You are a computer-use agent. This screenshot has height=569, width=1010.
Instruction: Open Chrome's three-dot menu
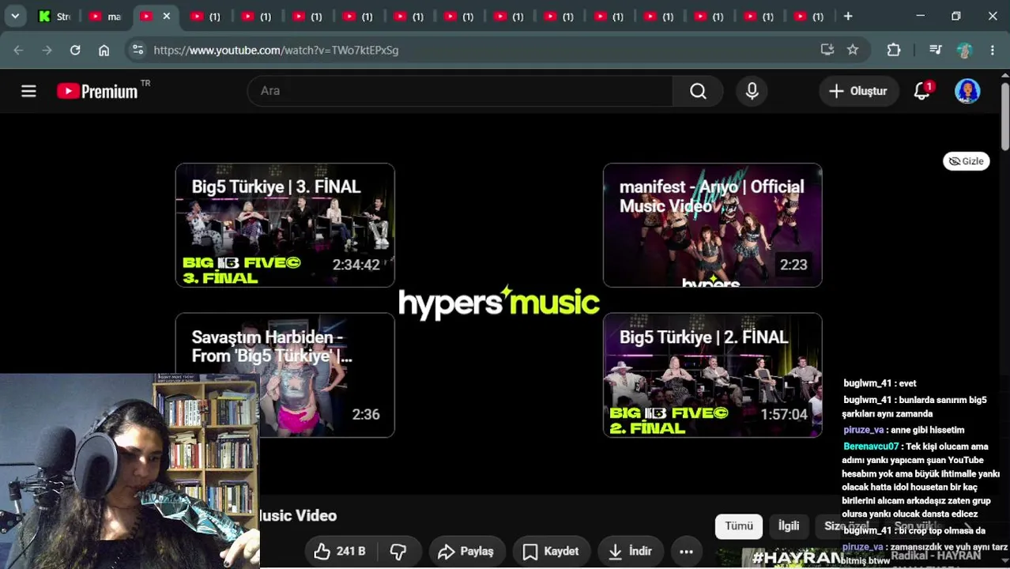993,50
